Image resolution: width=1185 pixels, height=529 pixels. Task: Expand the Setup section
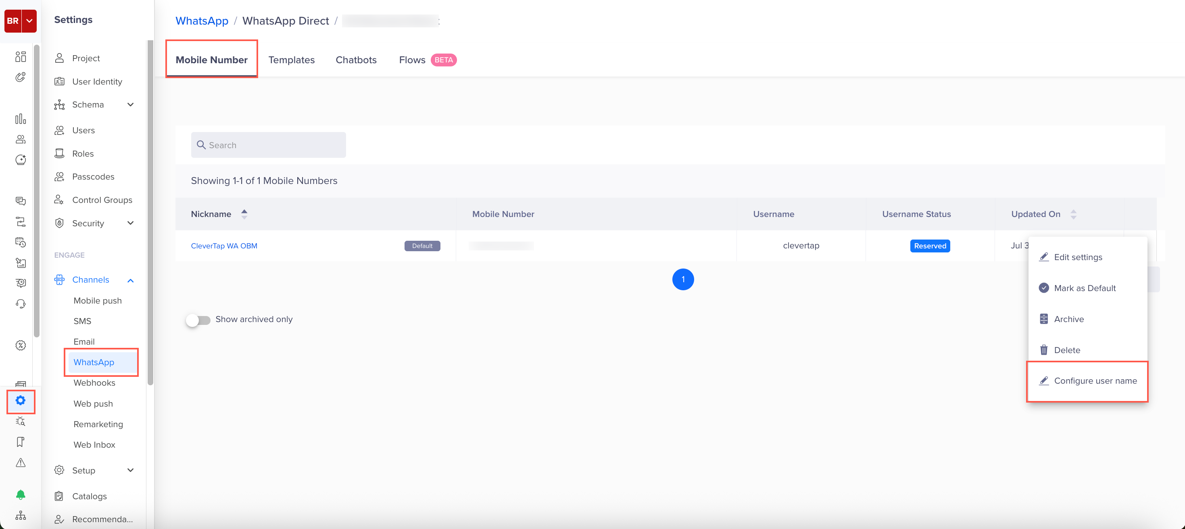coord(130,470)
